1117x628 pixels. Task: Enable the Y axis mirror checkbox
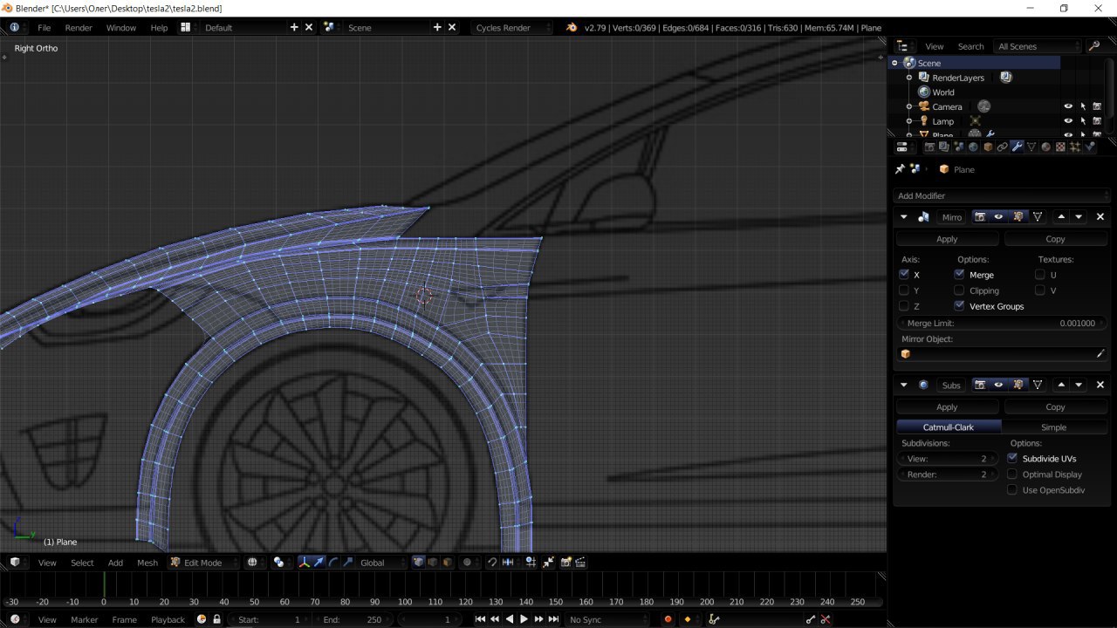coord(904,290)
